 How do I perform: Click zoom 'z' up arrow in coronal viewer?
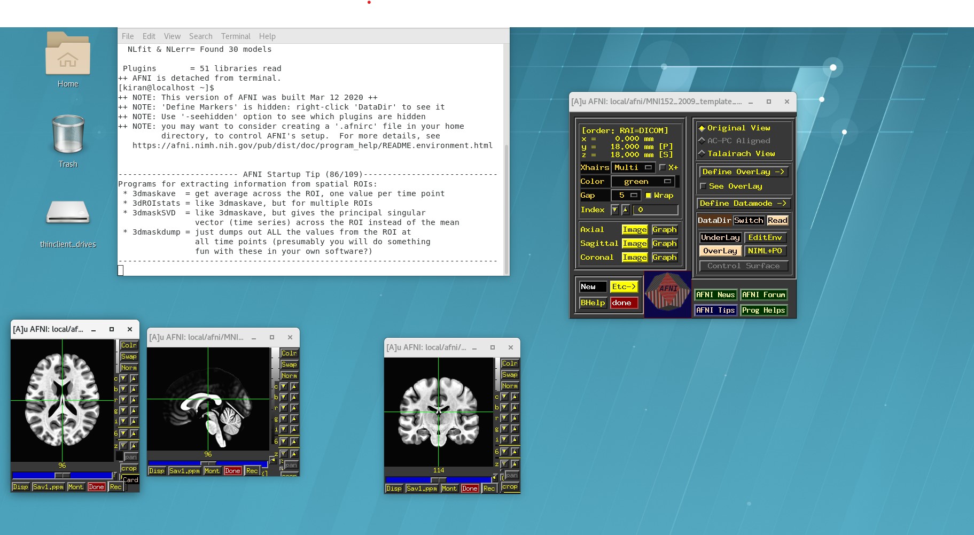[x=515, y=464]
